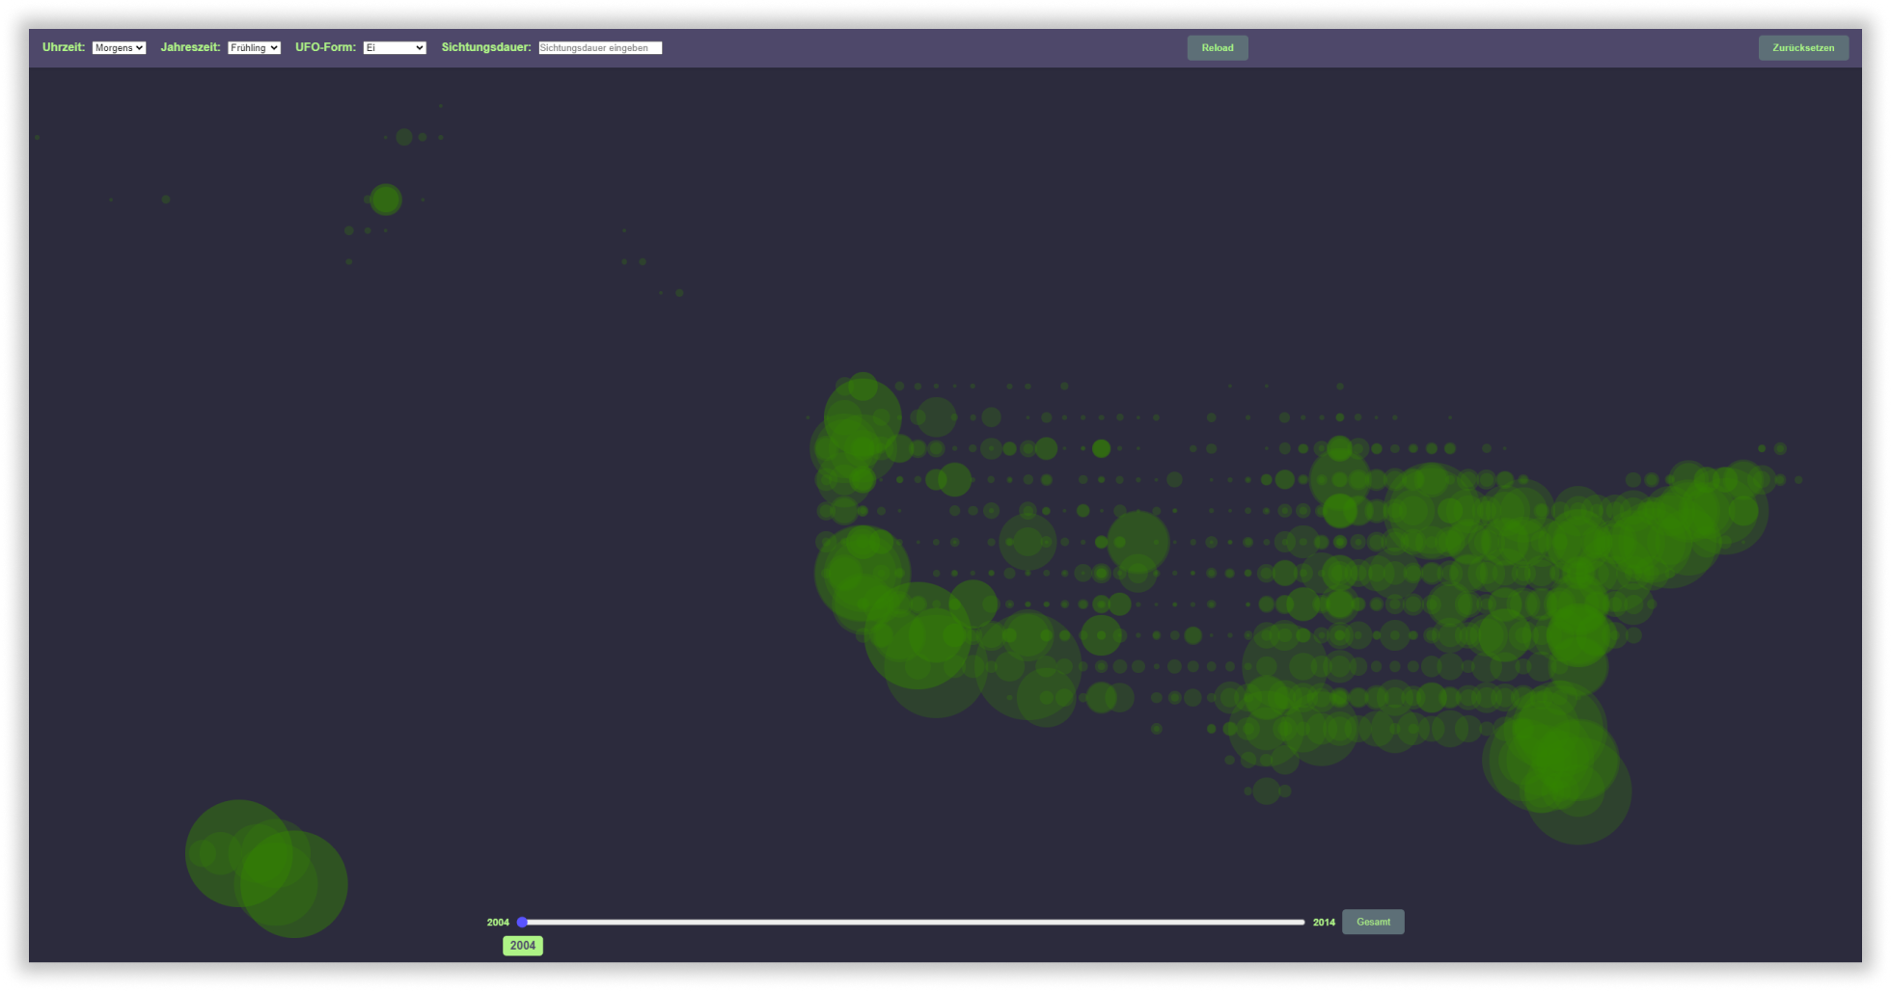Focus the Sichtungsdauer input field
The width and height of the screenshot is (1891, 992).
point(600,48)
